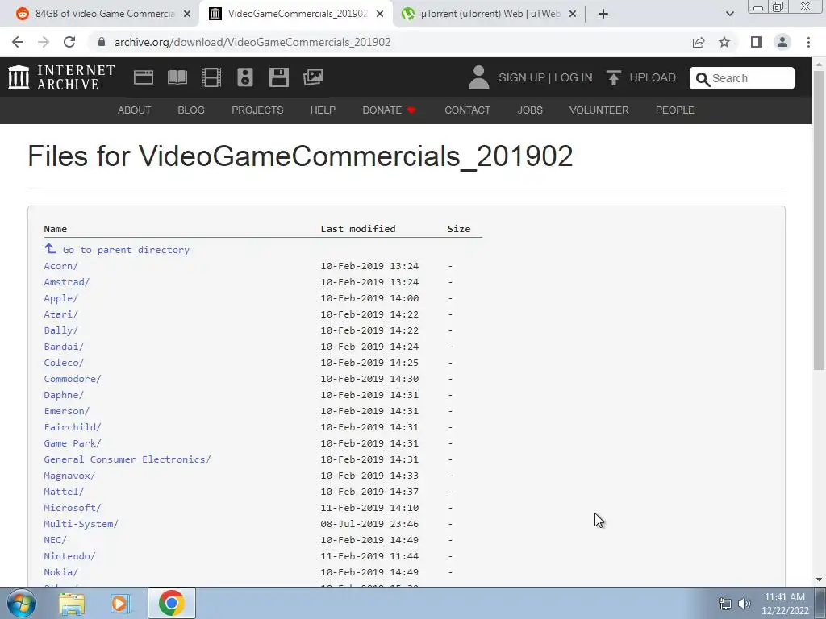Open the Software floppy disk icon
Viewport: 826px width, 619px height.
278,77
